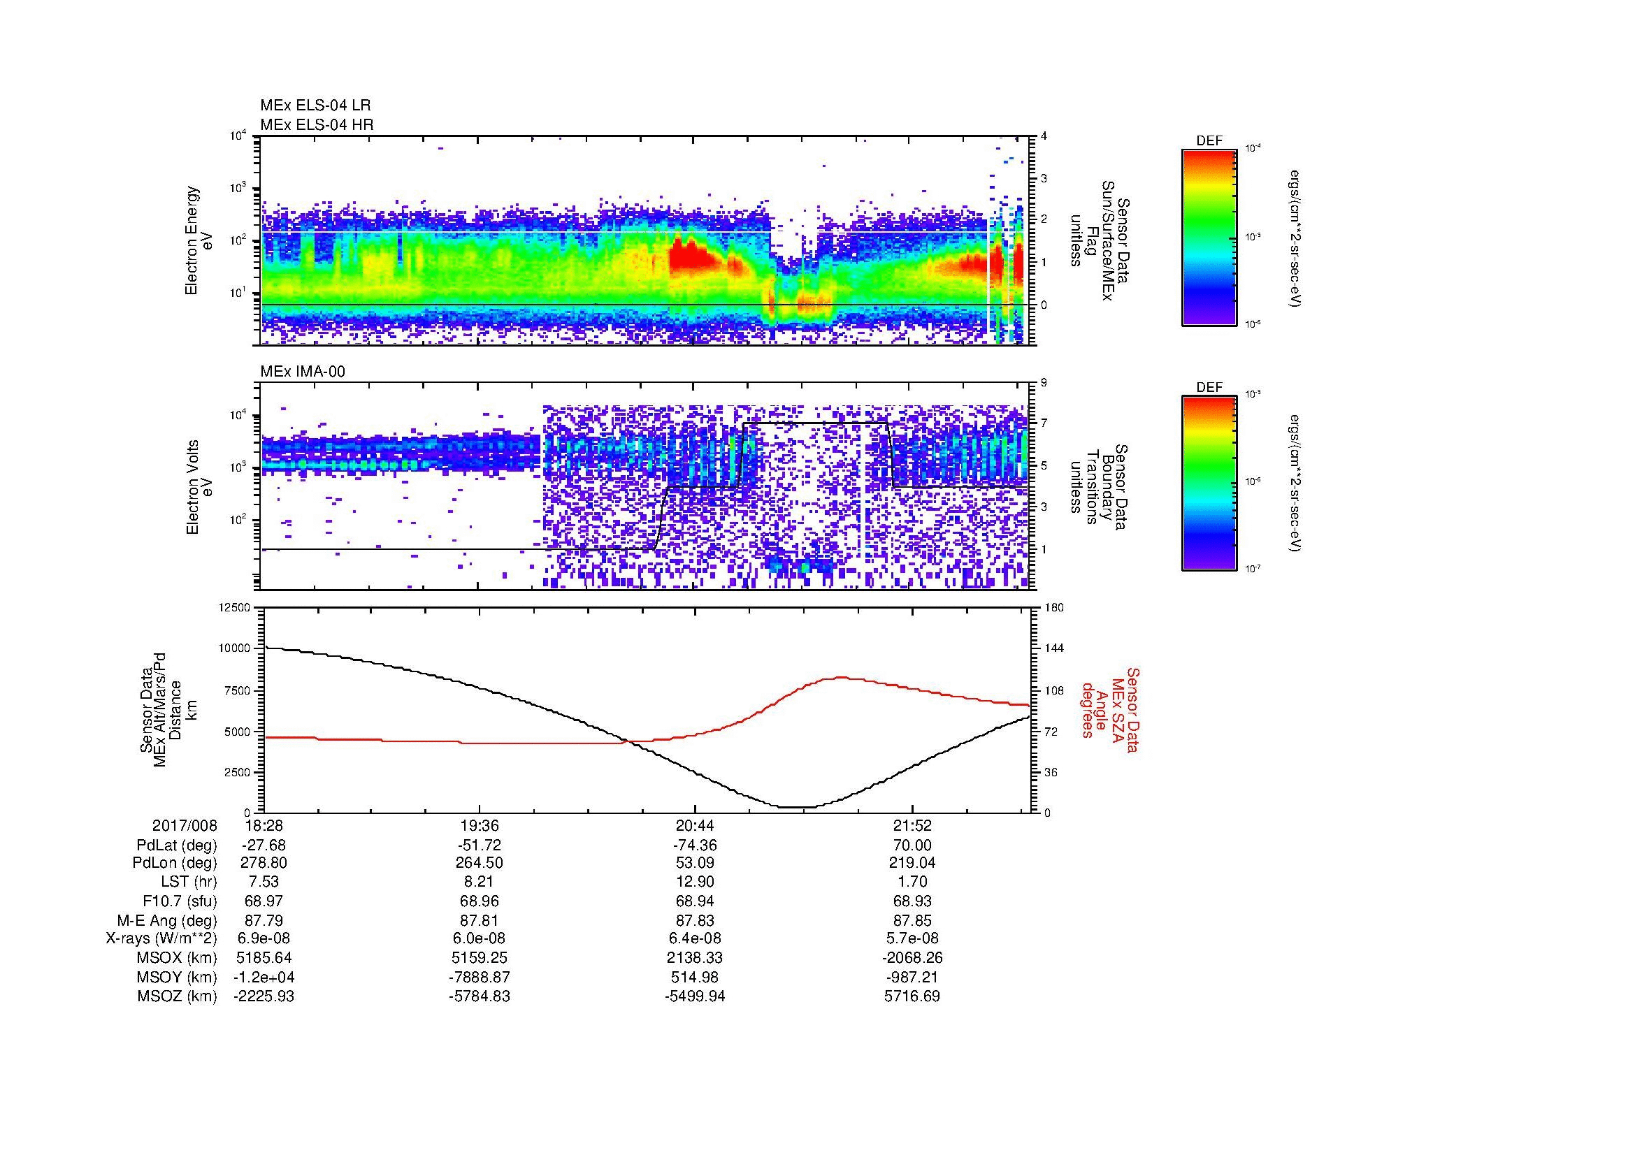
Task: Click F10.7 value '68.93'
Action: pos(912,901)
